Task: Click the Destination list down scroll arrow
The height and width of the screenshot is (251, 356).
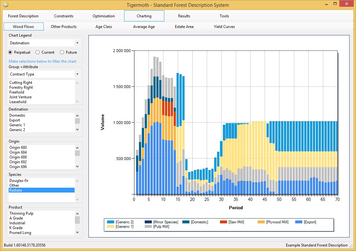Action: tap(78, 130)
